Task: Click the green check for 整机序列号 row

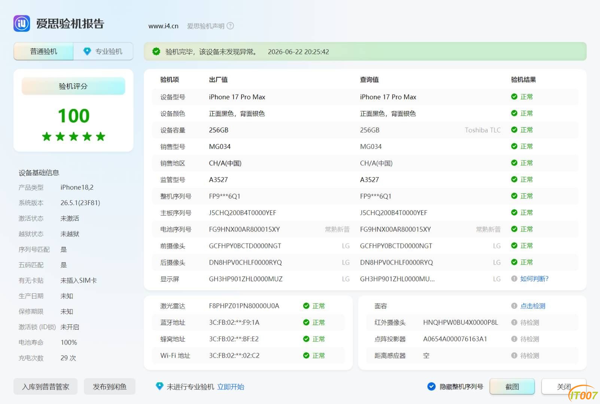Action: point(514,196)
